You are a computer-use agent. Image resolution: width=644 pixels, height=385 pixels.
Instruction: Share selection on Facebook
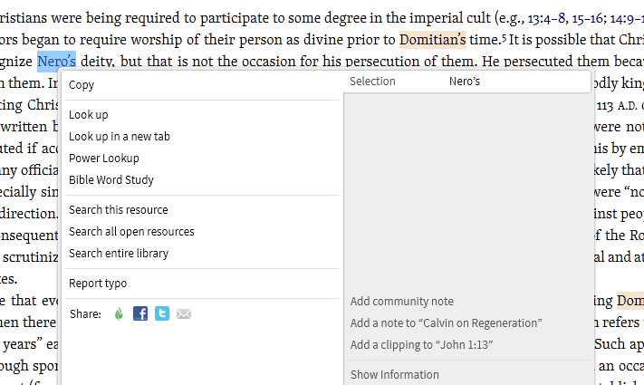pyautogui.click(x=140, y=313)
